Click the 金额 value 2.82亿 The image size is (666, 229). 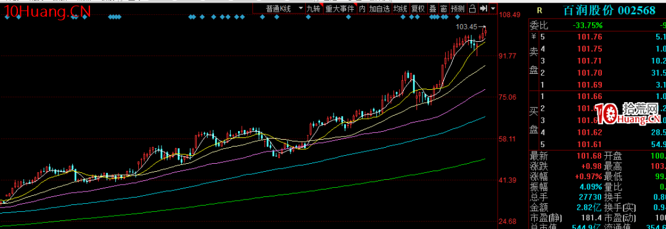click(x=590, y=208)
